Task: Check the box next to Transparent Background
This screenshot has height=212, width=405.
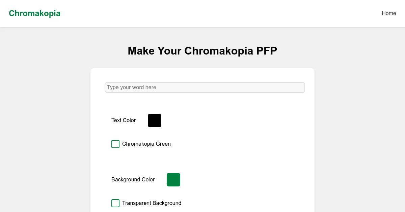Action: click(x=115, y=203)
